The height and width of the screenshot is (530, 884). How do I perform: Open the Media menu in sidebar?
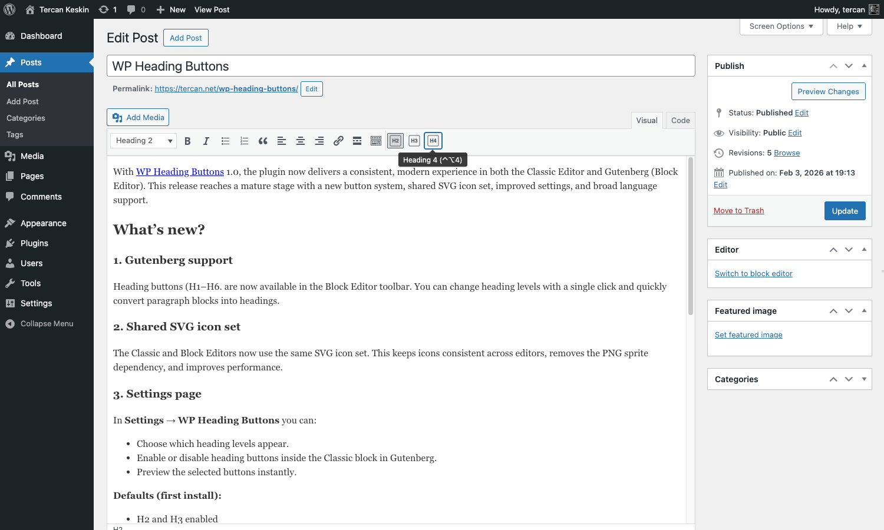click(x=47, y=156)
